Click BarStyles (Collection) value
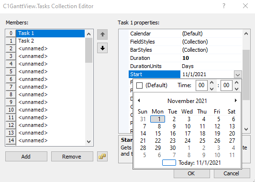The width and height of the screenshot is (255, 182). [x=195, y=50]
